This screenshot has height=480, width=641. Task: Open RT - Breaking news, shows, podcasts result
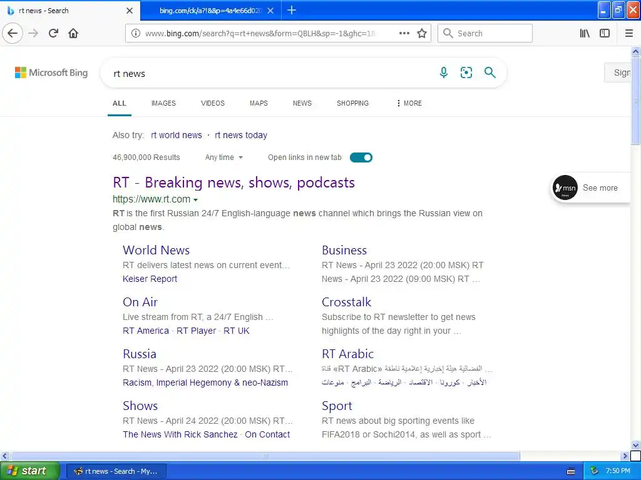tap(234, 182)
